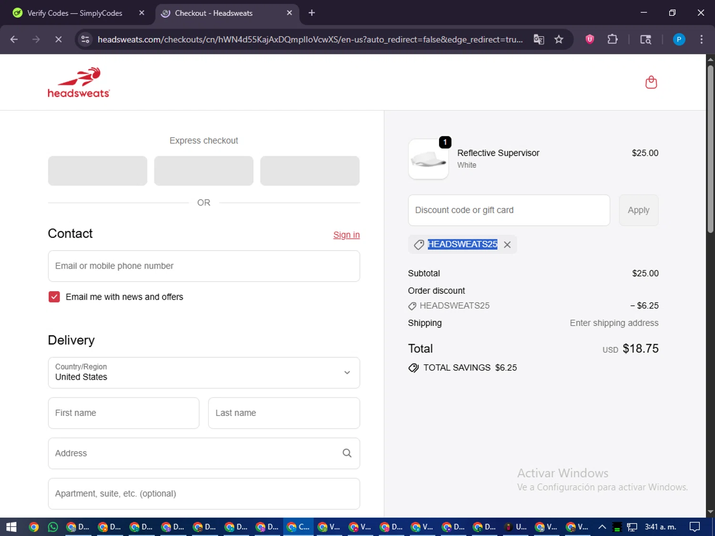Click the Subtotal $25.00 value
The width and height of the screenshot is (715, 536).
pos(645,273)
